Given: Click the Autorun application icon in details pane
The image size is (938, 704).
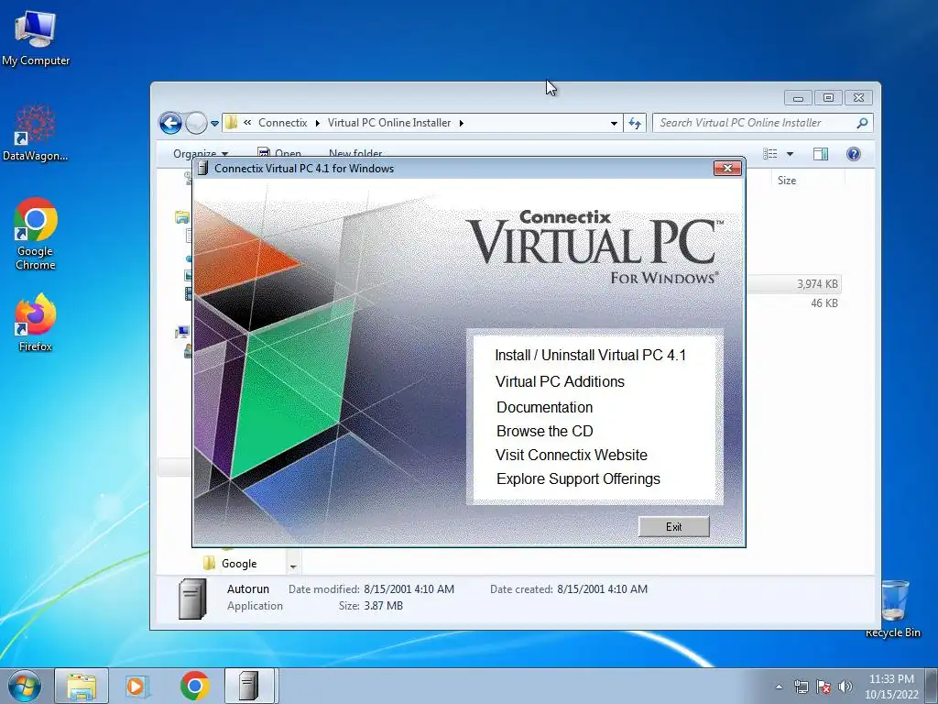Looking at the screenshot, I should tap(192, 598).
